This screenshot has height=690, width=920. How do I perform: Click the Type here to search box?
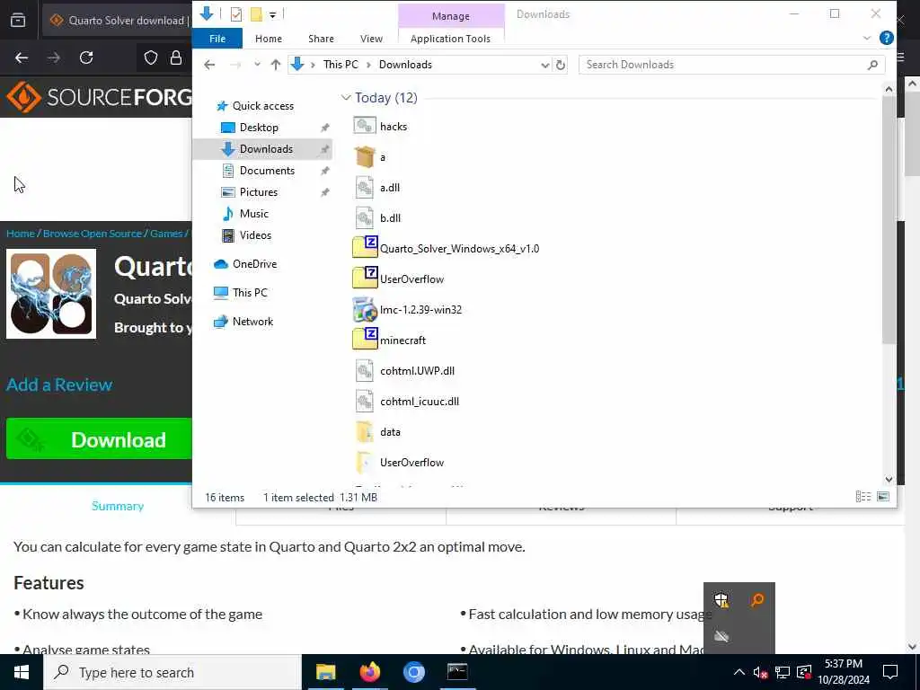(x=172, y=672)
